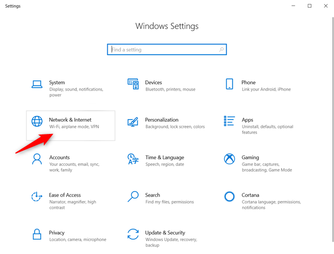Open Gaming settings title
The width and height of the screenshot is (334, 254).
pos(250,158)
